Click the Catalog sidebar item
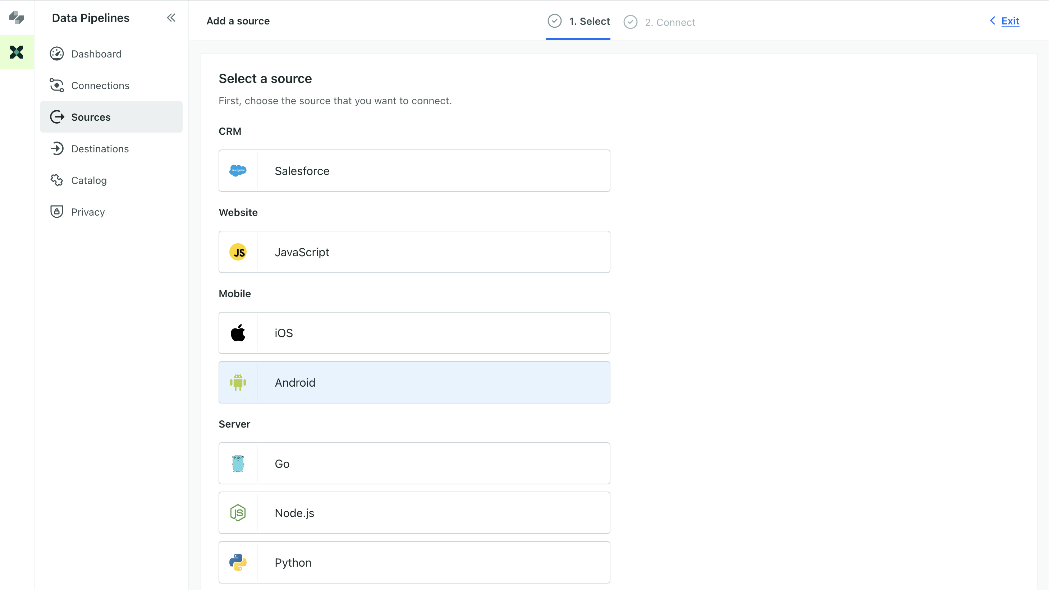This screenshot has width=1049, height=590. (x=89, y=180)
